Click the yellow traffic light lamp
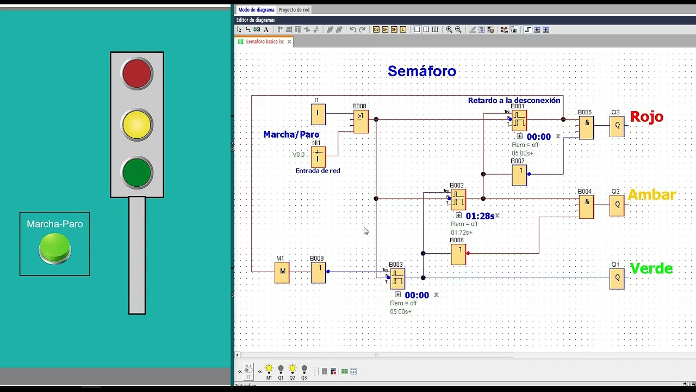This screenshot has height=392, width=696. click(x=137, y=125)
